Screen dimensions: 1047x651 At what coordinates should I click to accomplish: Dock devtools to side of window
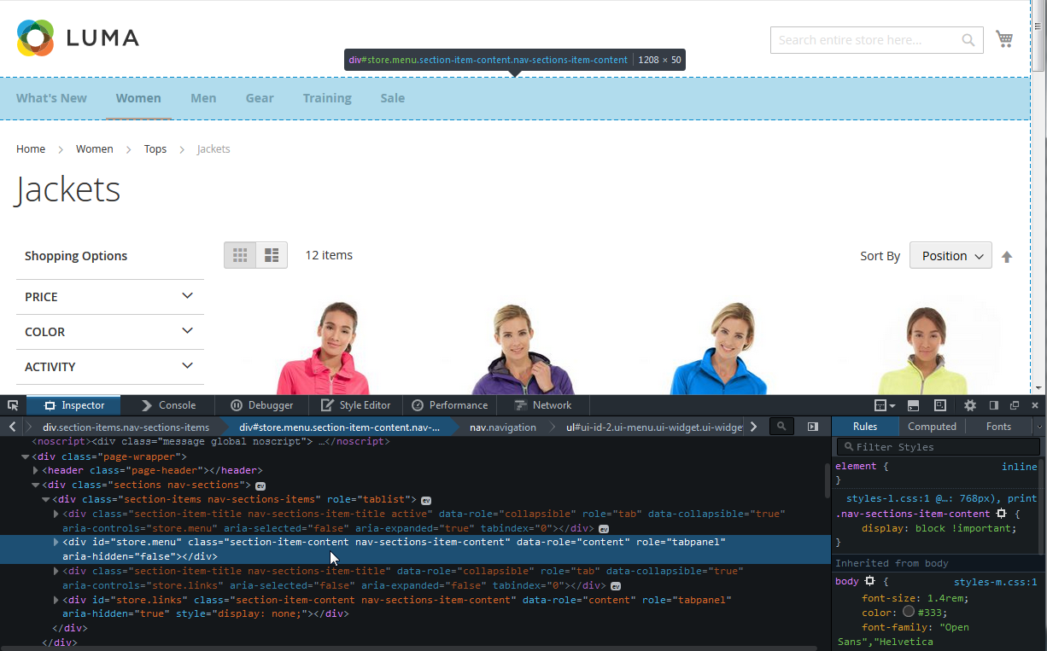pyautogui.click(x=993, y=405)
